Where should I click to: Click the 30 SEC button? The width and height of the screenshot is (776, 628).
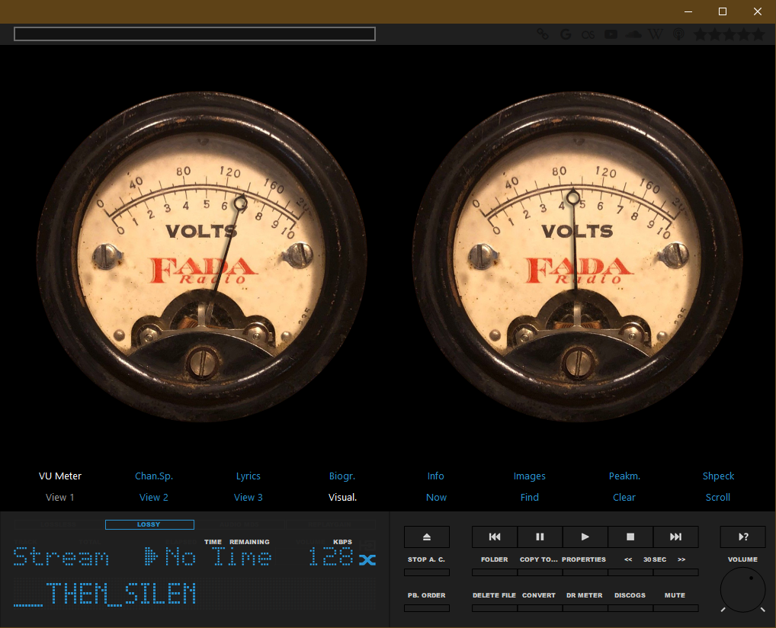[x=655, y=559]
